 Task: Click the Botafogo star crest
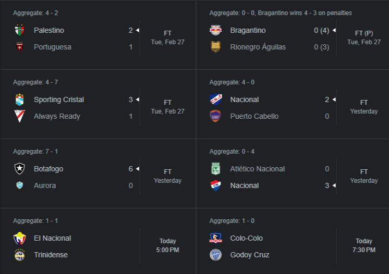(20, 169)
